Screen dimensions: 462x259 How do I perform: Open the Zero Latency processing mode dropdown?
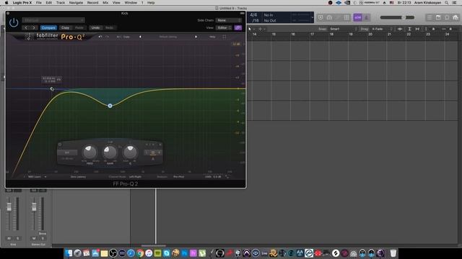(78, 177)
